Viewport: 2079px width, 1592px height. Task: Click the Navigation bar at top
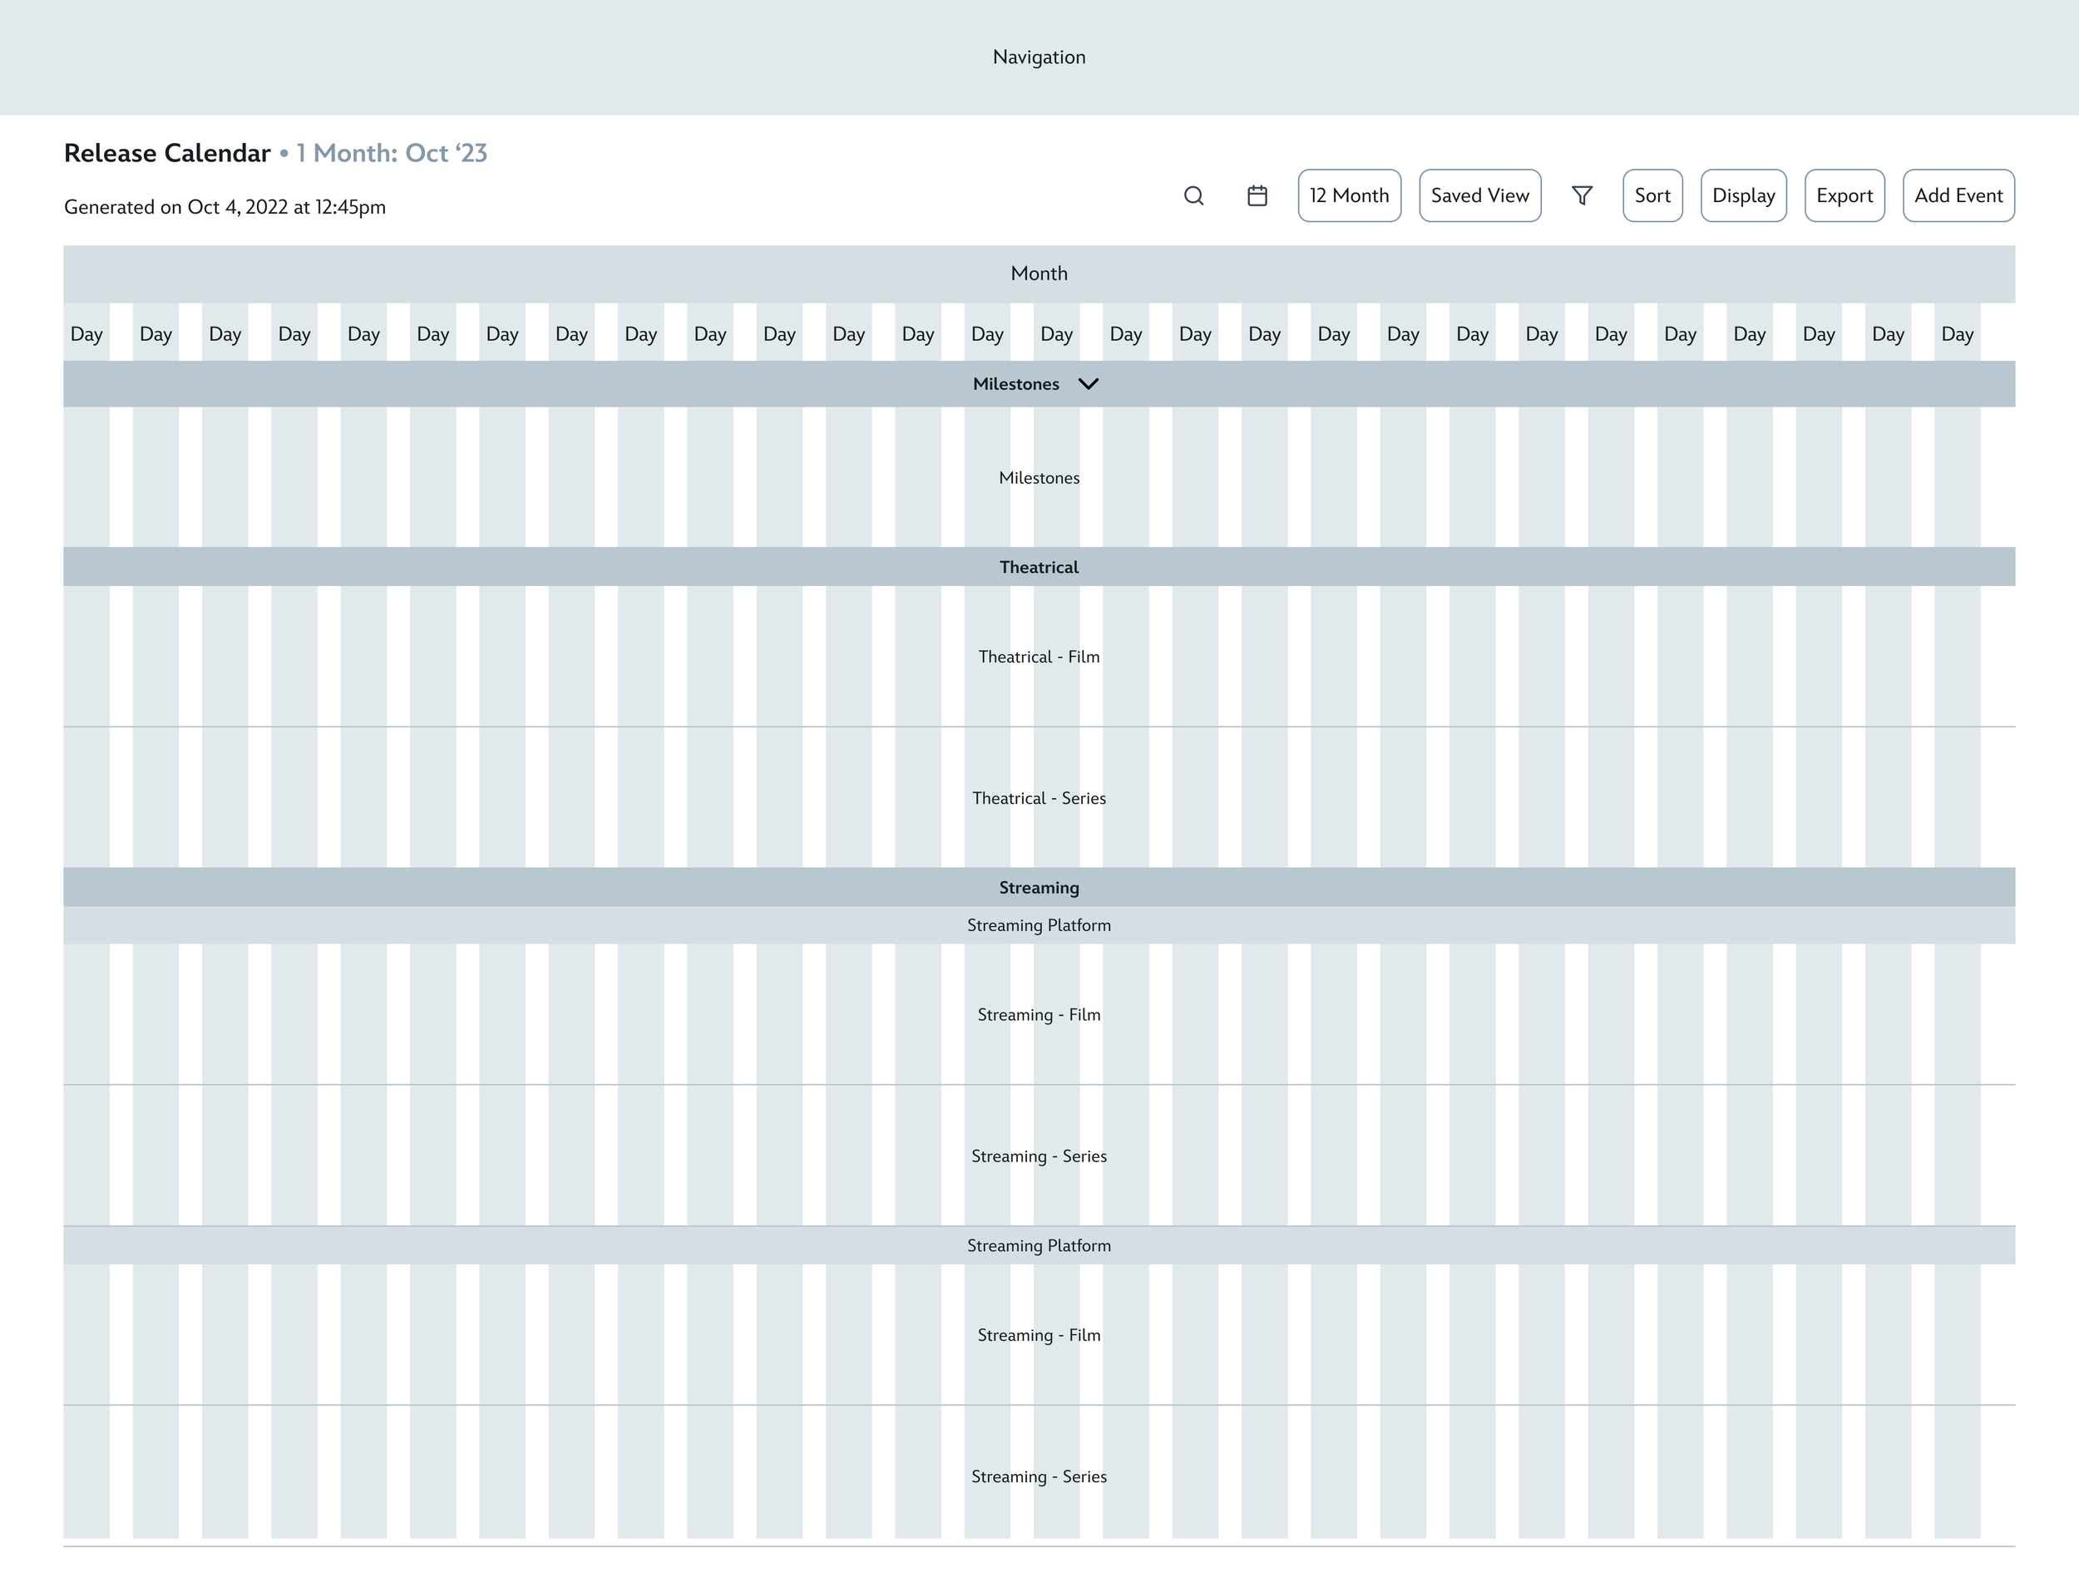click(x=1039, y=58)
